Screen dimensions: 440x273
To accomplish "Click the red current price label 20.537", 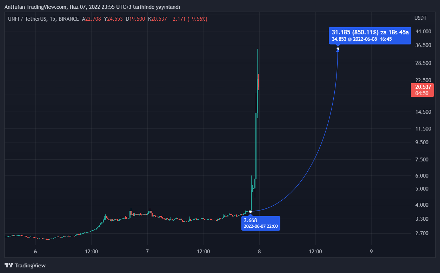I will tap(423, 87).
